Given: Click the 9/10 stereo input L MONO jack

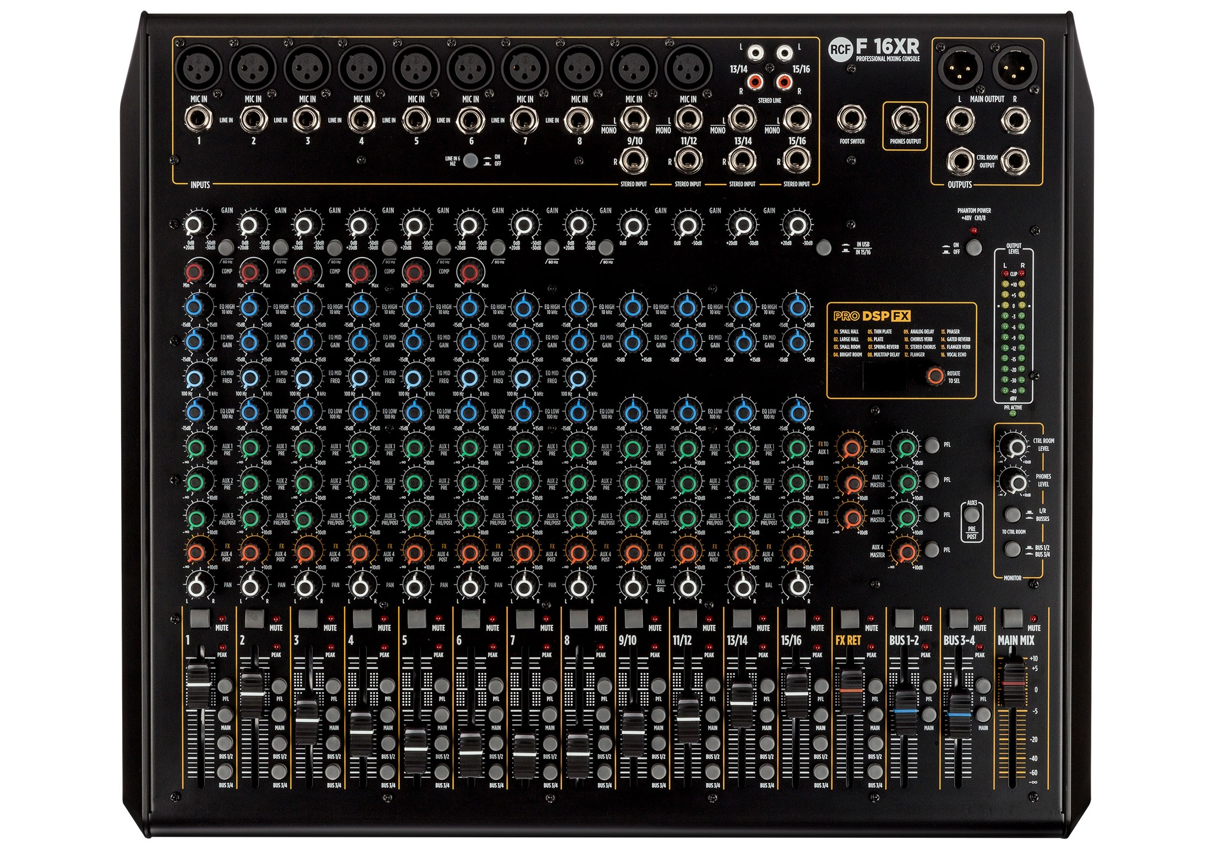Looking at the screenshot, I should (634, 118).
